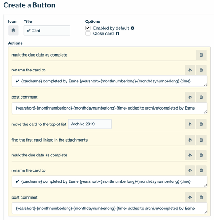Viewport: 214px width, 220px height.
Task: Delete the first mark the due date action
Action: [201, 55]
